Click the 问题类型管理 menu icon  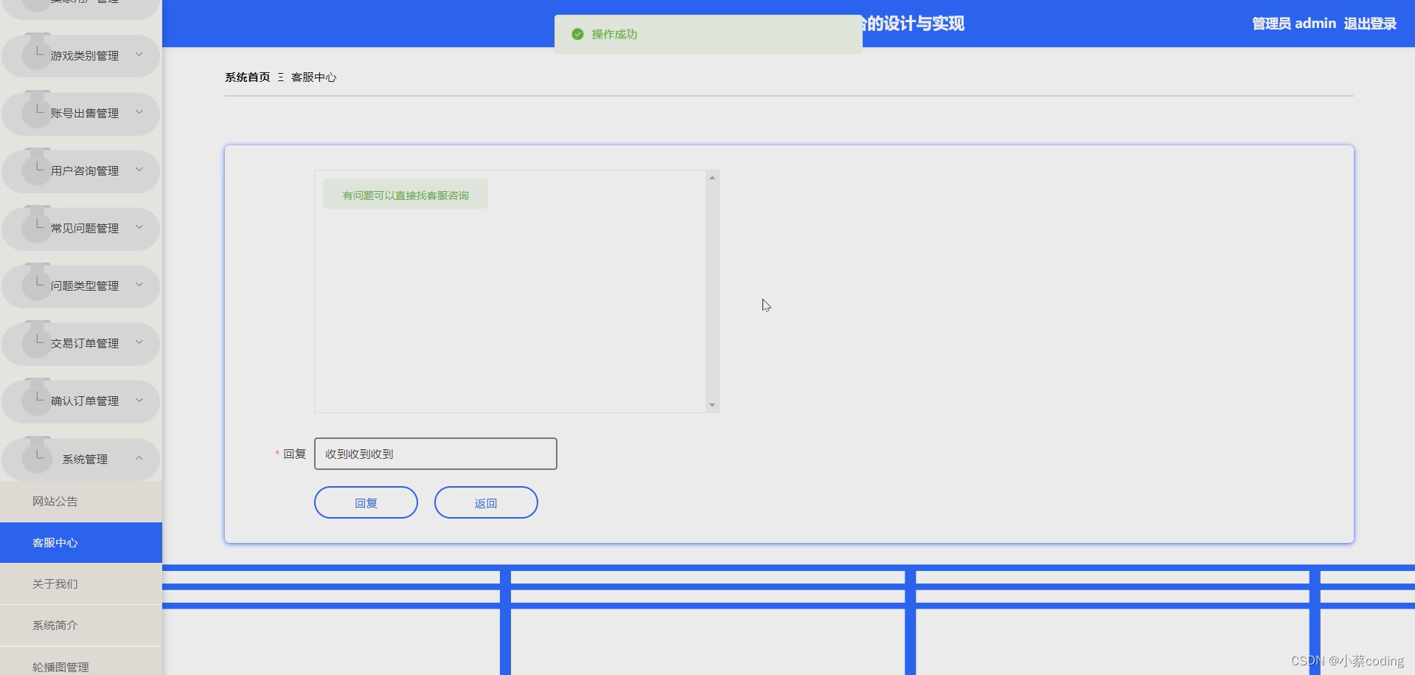pos(37,283)
